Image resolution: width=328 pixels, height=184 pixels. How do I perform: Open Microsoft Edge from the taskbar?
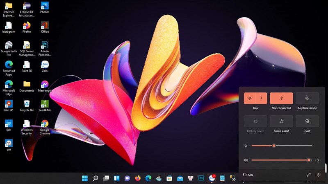click(x=148, y=178)
